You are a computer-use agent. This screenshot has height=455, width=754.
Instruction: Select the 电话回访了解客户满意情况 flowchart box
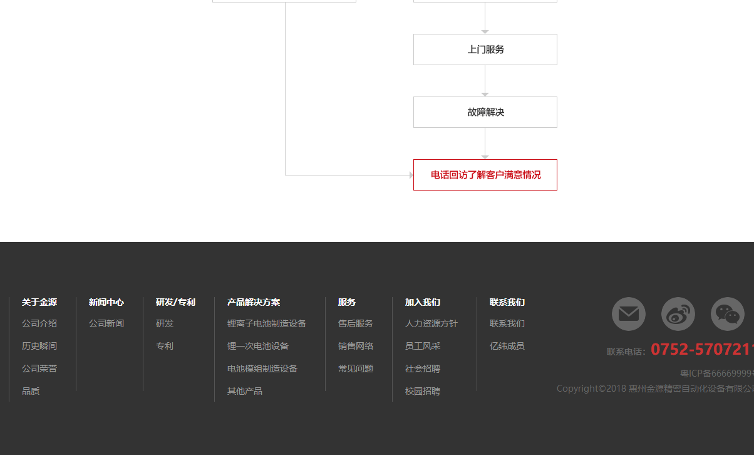(485, 175)
